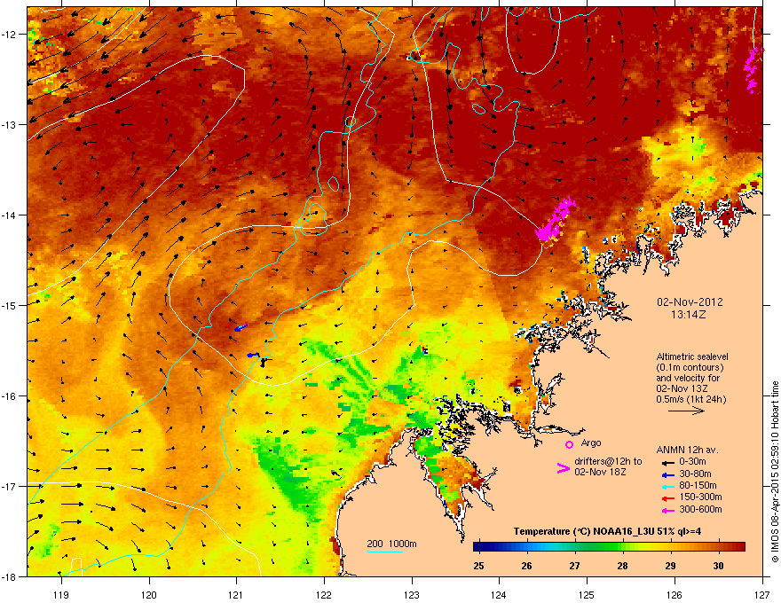Click the dark blue end of the temperature colorbar
The height and width of the screenshot is (603, 781).
pyautogui.click(x=479, y=547)
